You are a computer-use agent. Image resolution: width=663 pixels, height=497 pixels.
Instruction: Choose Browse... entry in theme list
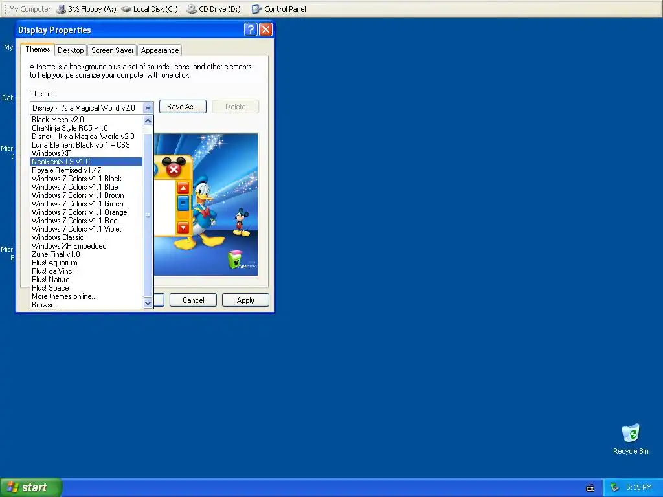87,305
